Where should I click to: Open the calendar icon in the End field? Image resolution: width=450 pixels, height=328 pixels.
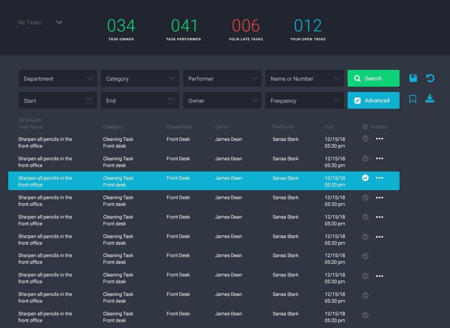172,100
